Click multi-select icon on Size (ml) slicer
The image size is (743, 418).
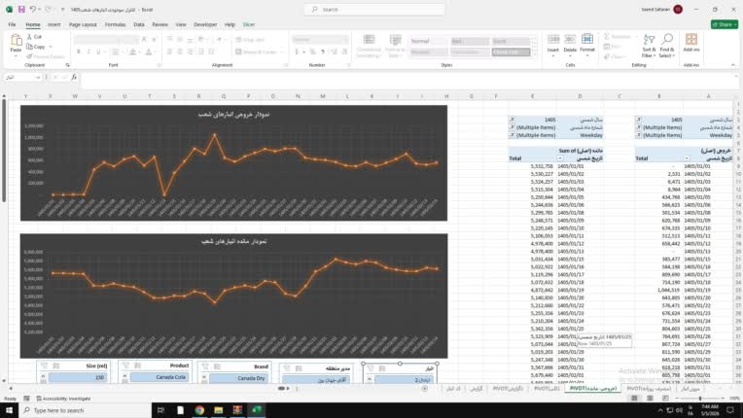[55, 366]
